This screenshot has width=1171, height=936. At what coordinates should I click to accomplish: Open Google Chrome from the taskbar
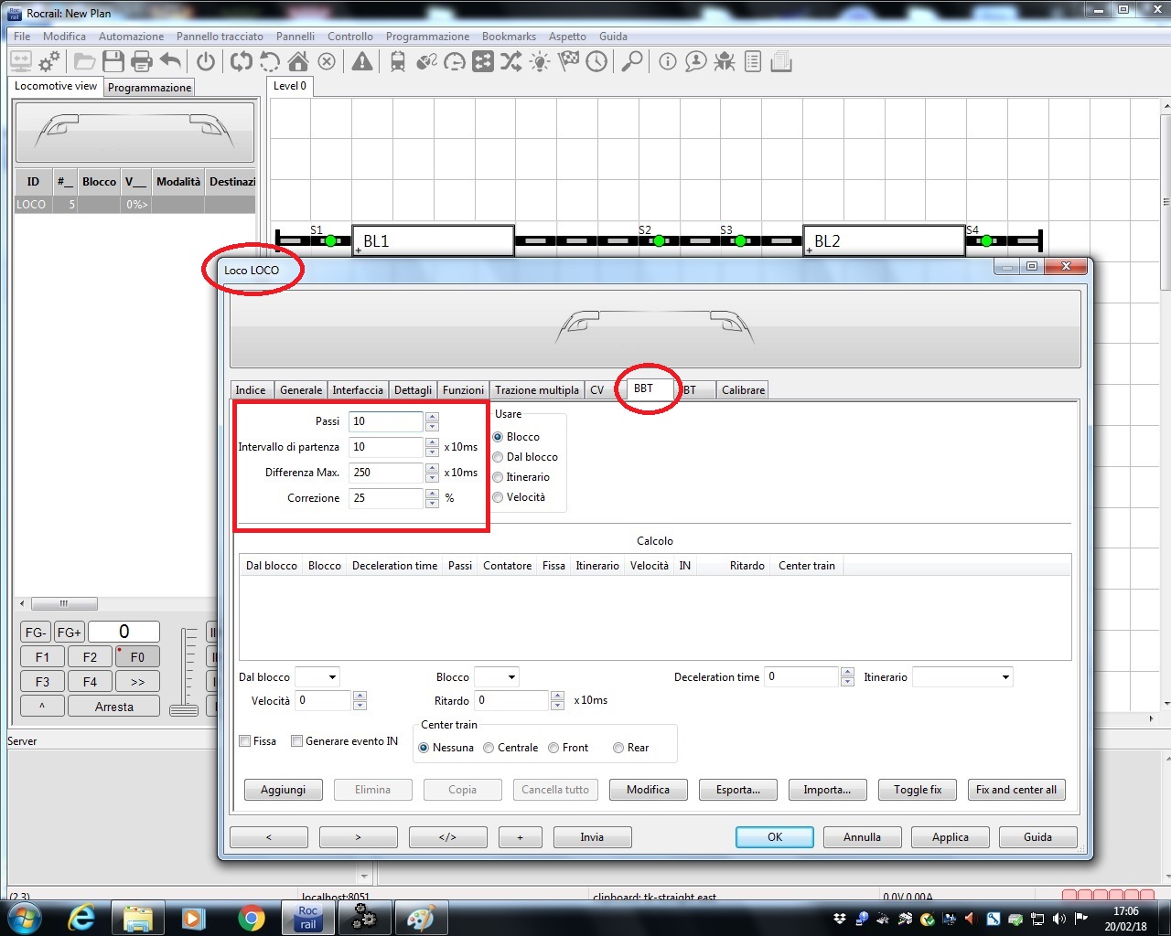(x=251, y=917)
